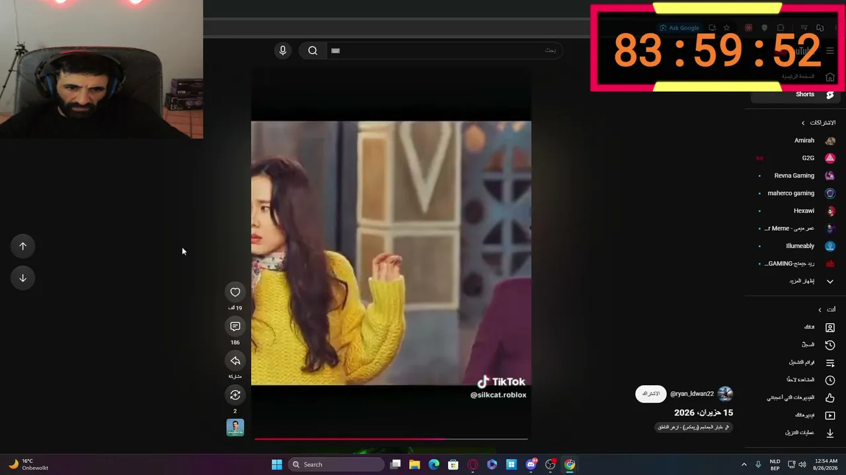Click the Short video to pause it
Screen dimensions: 846x475
pyautogui.click(x=391, y=253)
